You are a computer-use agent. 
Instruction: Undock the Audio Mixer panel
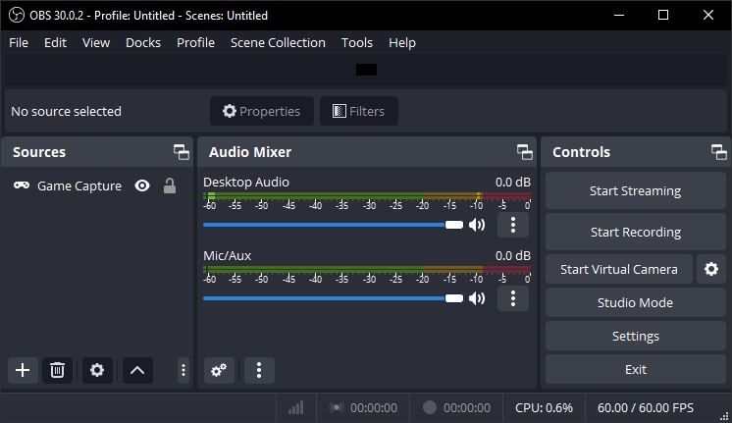524,152
